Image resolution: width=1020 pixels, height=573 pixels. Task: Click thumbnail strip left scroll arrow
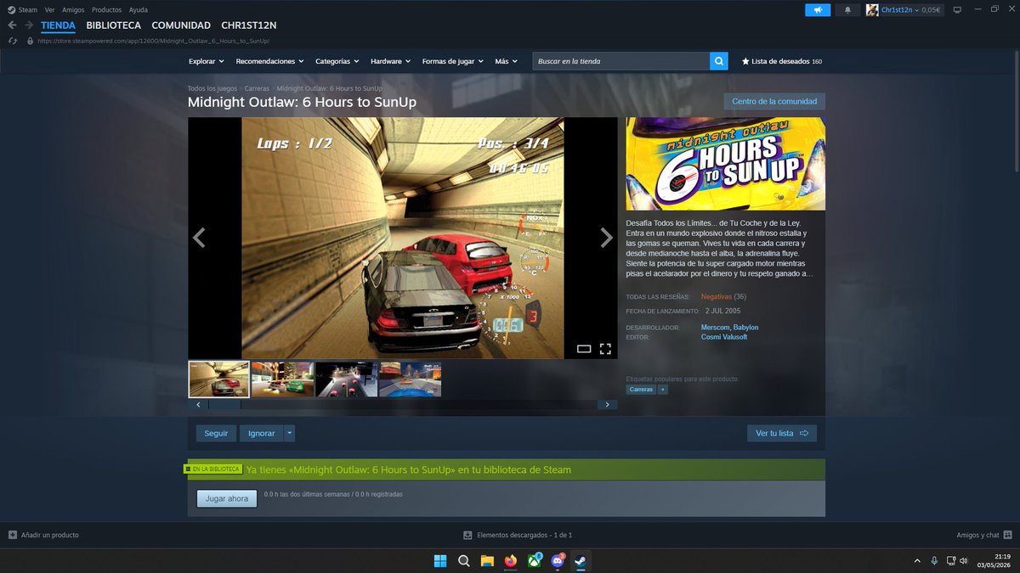tap(199, 405)
